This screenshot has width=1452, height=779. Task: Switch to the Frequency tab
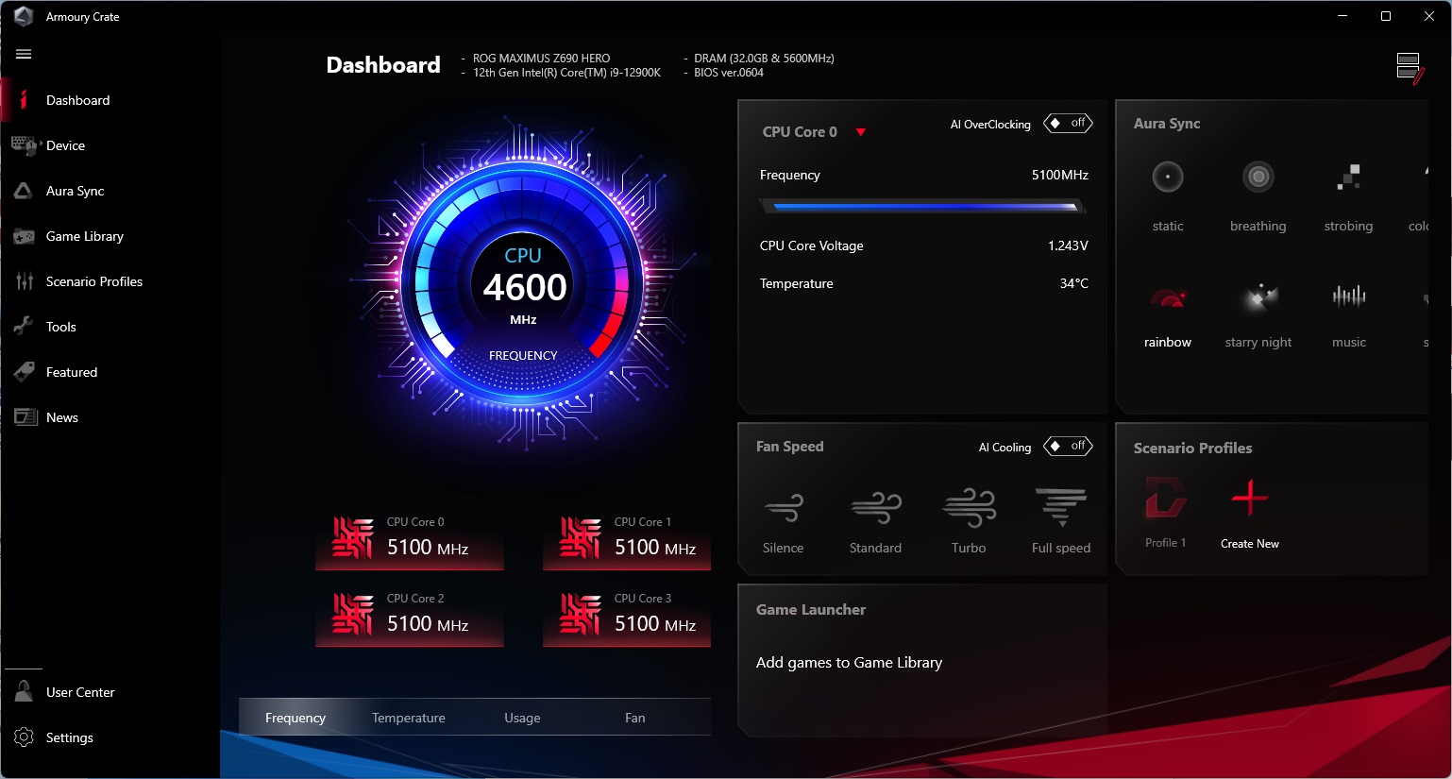click(295, 718)
